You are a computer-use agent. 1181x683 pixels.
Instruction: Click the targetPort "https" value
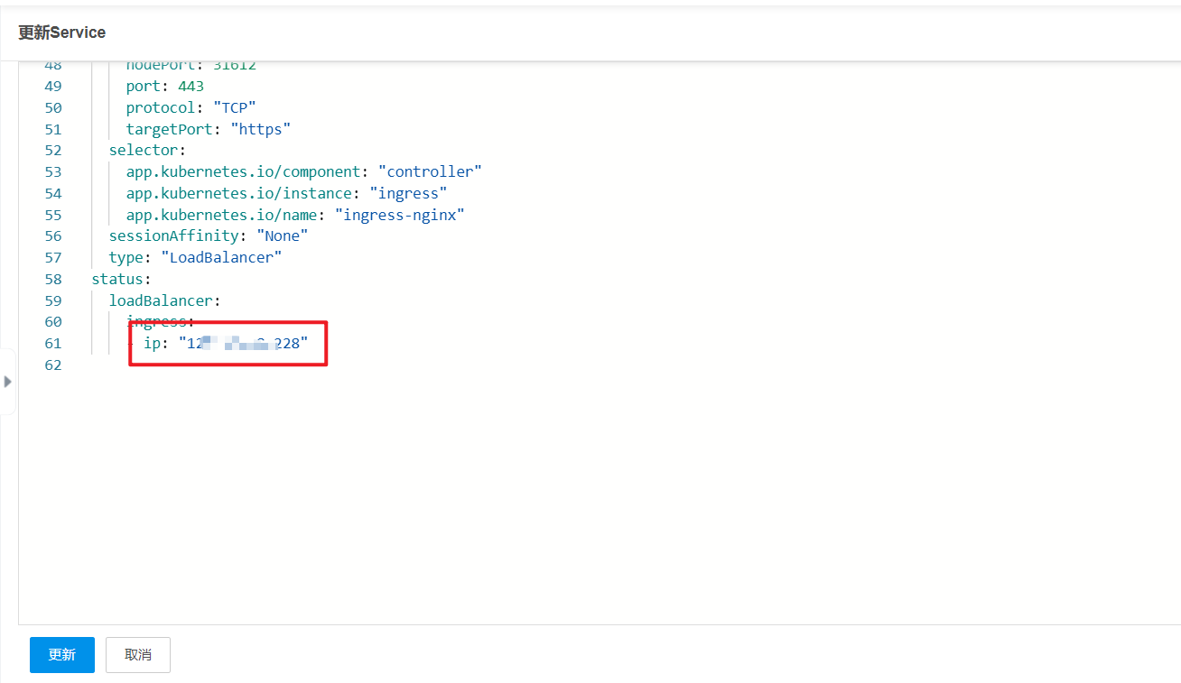tap(261, 129)
